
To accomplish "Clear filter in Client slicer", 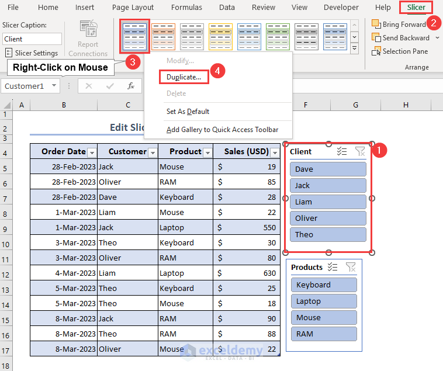I will point(360,151).
